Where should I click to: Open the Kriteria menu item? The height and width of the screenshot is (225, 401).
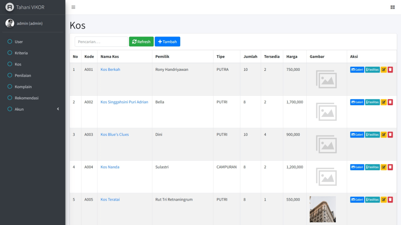pyautogui.click(x=21, y=53)
